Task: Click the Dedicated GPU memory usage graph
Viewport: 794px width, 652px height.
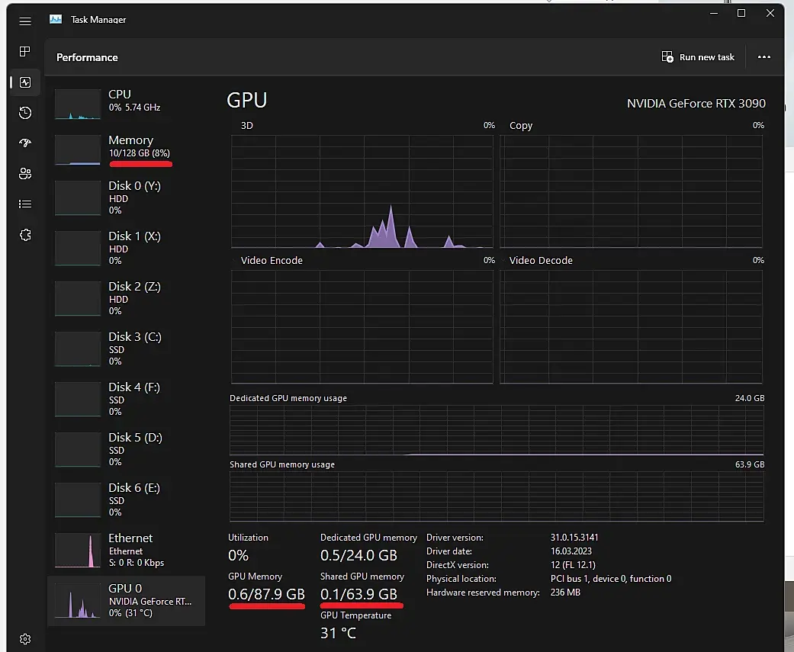Action: pos(497,430)
